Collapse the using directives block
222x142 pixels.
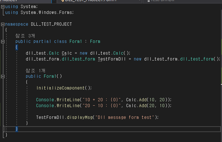[x=3, y=7]
